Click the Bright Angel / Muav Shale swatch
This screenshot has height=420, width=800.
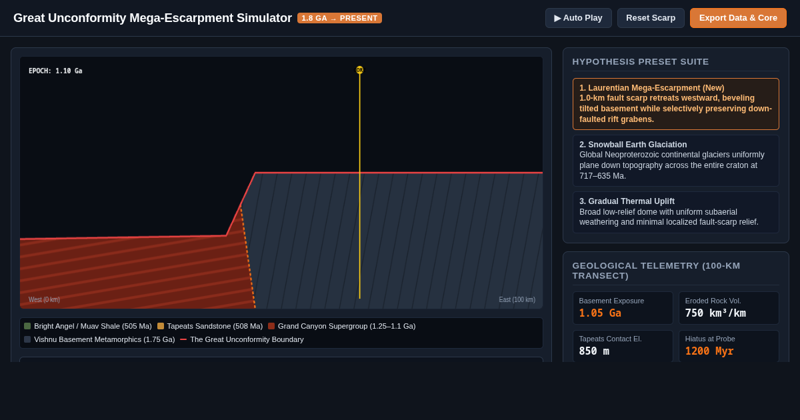[x=27, y=326]
